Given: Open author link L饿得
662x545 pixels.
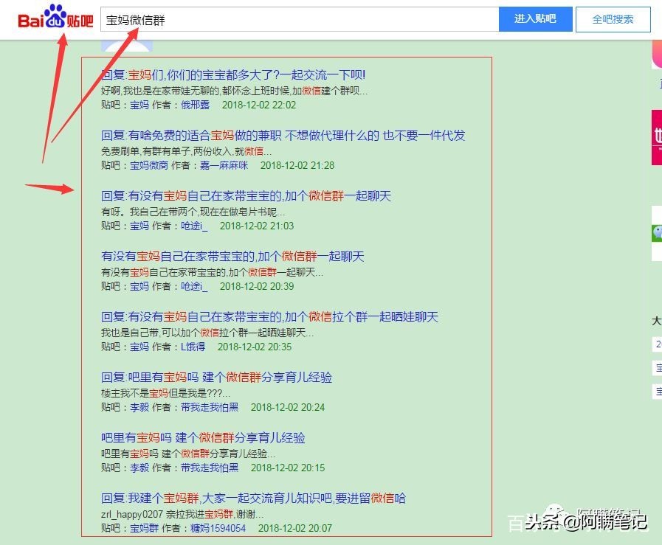Looking at the screenshot, I should pos(193,347).
